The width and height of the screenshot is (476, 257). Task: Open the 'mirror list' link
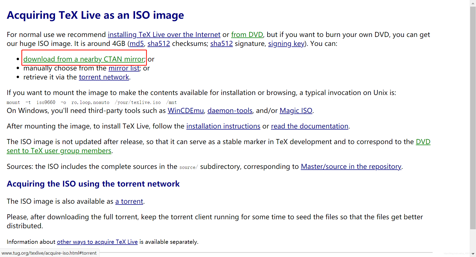(124, 68)
